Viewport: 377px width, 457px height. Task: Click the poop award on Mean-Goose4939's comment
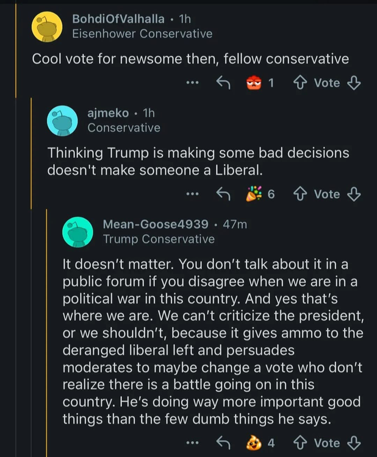pos(253,443)
